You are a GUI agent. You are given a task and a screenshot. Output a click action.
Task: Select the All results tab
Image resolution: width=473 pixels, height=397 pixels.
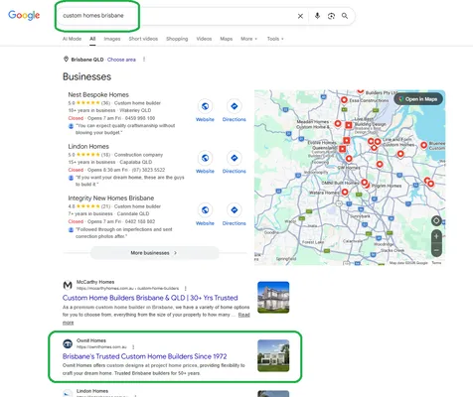(92, 39)
